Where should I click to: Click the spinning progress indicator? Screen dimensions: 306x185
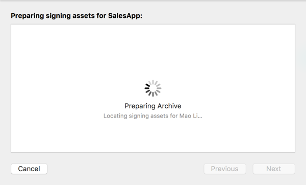click(153, 88)
